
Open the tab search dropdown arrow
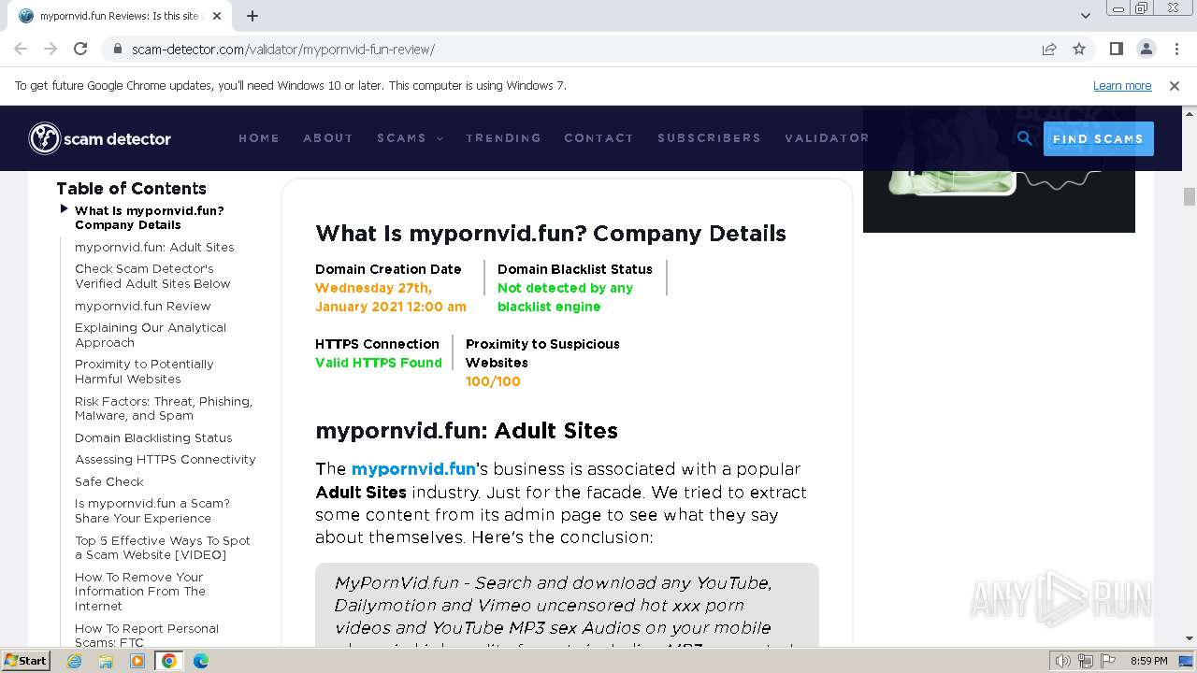point(1085,16)
